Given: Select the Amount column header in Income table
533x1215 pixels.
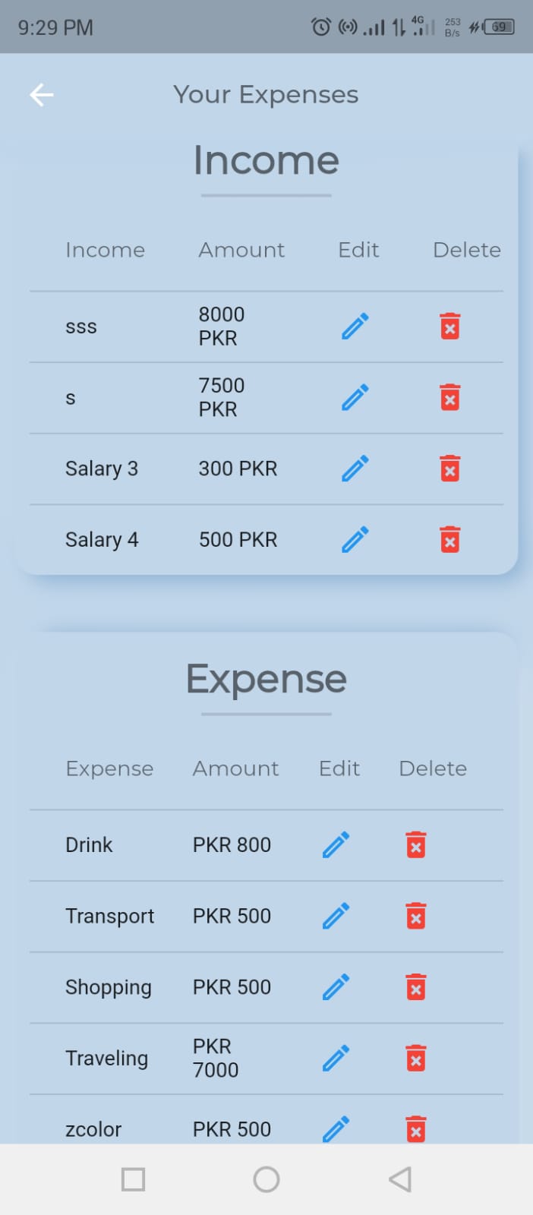Looking at the screenshot, I should [241, 250].
